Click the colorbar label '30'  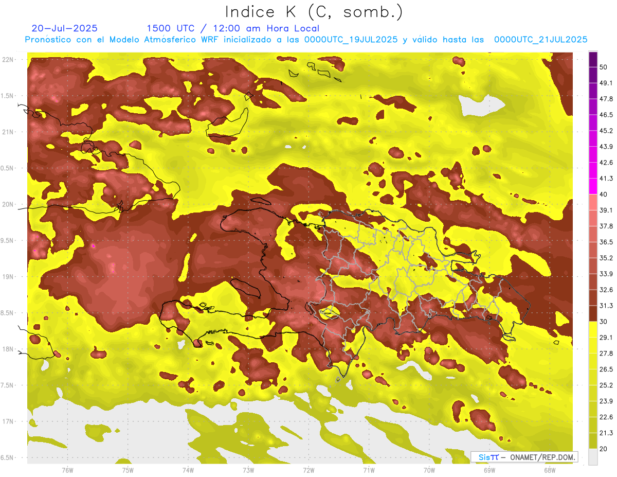pyautogui.click(x=604, y=322)
